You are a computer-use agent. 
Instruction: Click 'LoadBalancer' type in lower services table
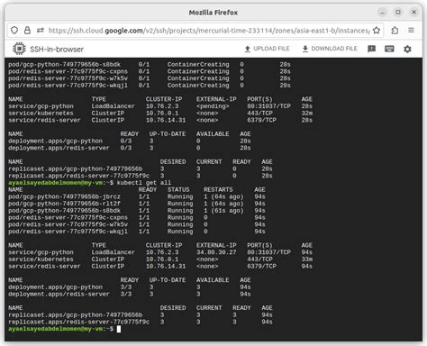tap(114, 252)
